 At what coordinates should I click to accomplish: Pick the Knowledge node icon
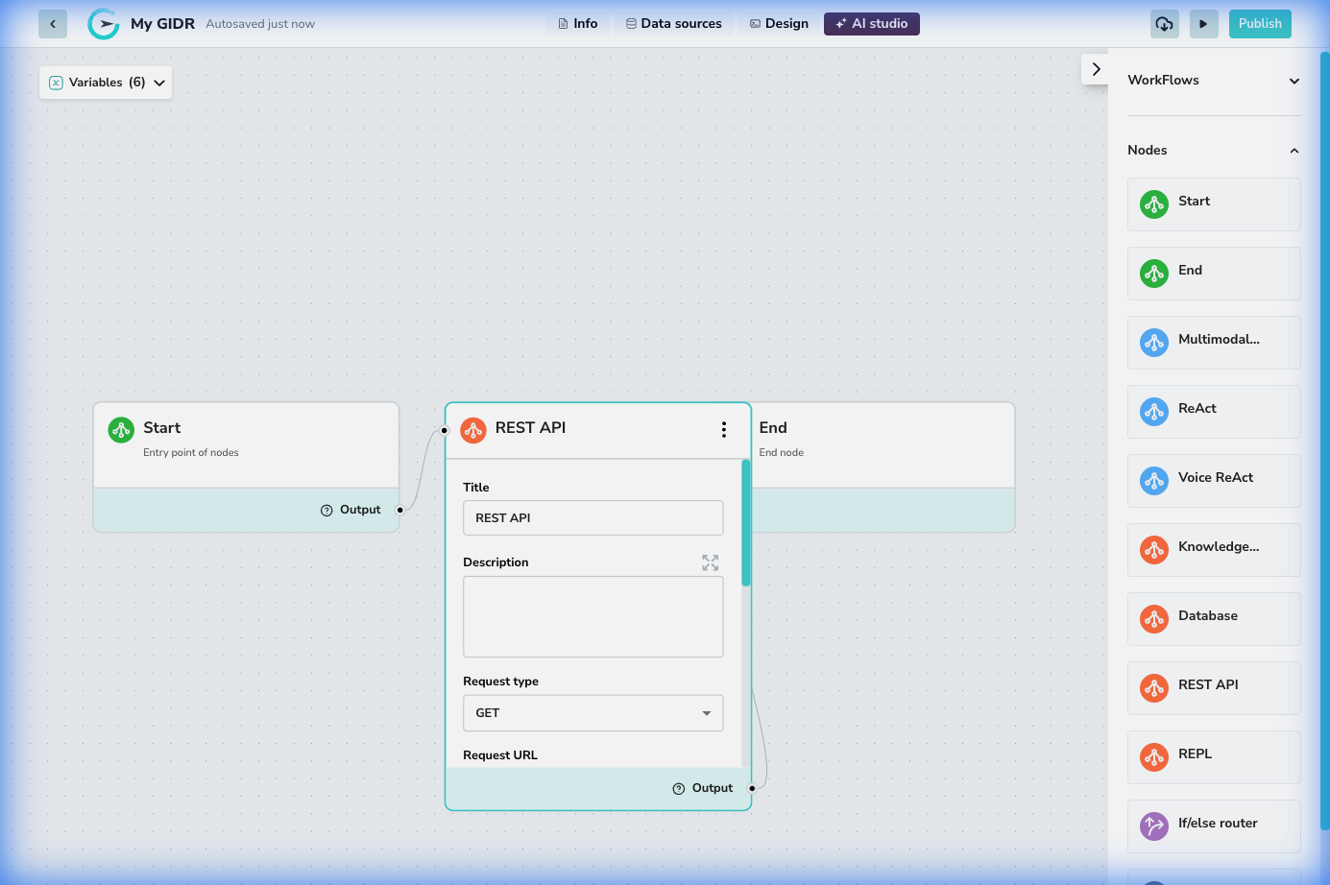pos(1153,549)
